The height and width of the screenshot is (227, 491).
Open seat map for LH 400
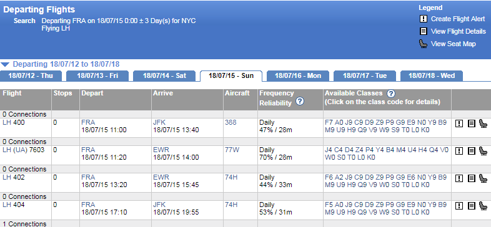pos(483,124)
